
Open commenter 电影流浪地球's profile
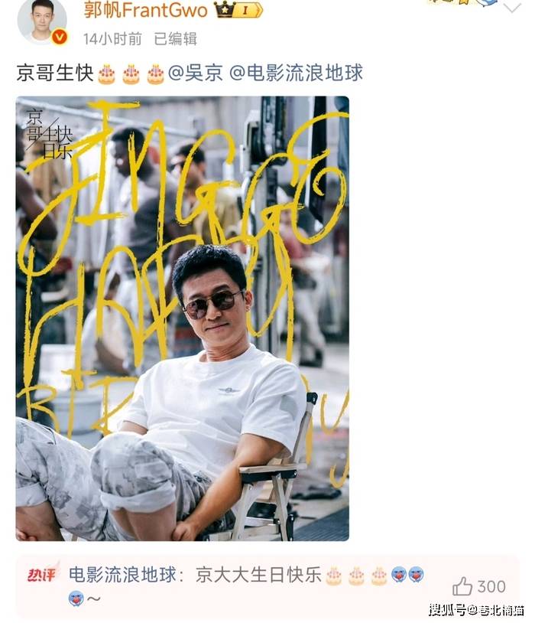coord(122,575)
